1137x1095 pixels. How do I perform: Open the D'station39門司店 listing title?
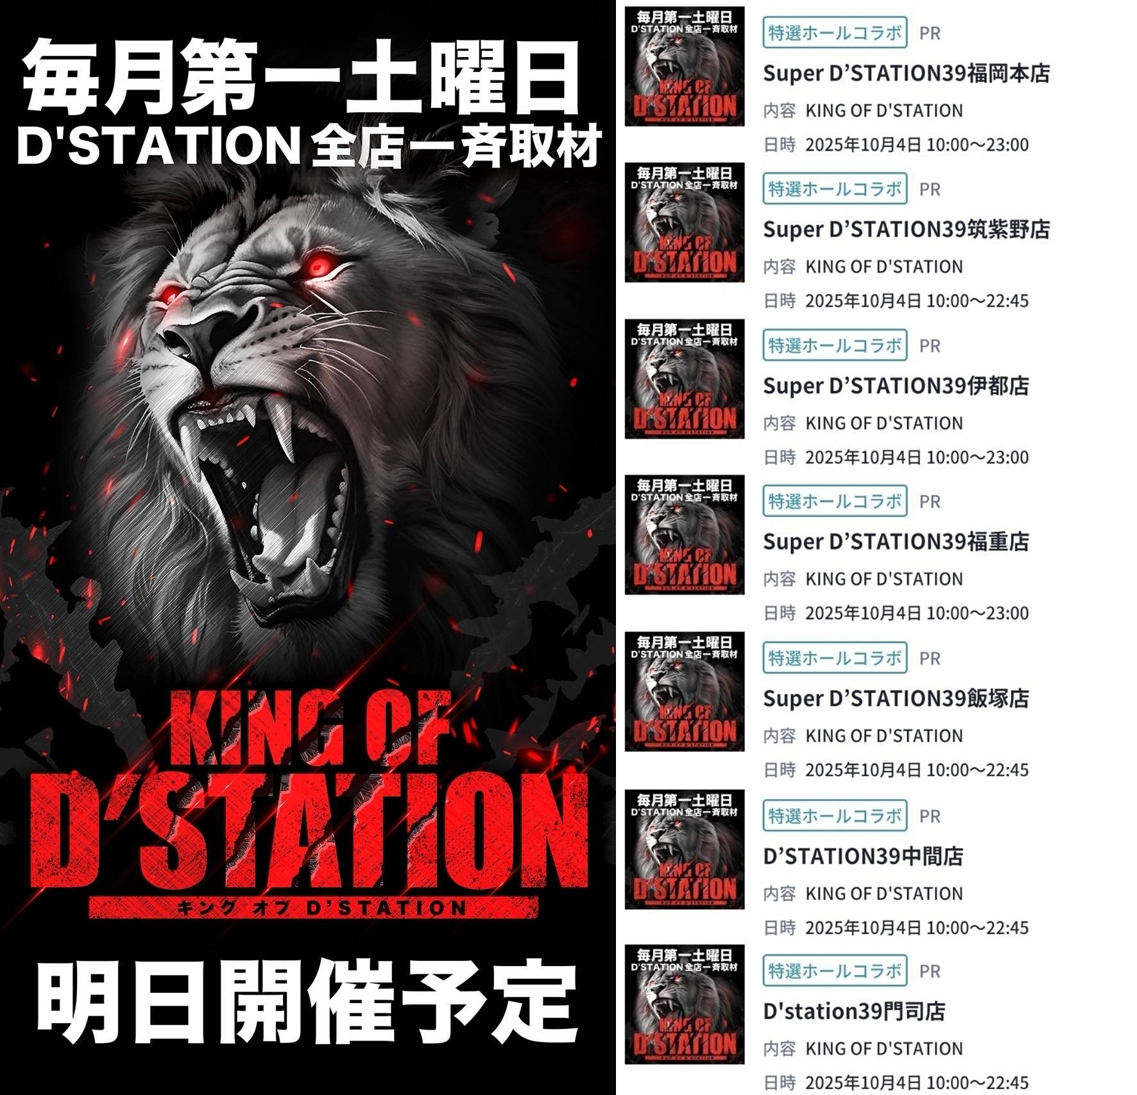pos(854,1012)
